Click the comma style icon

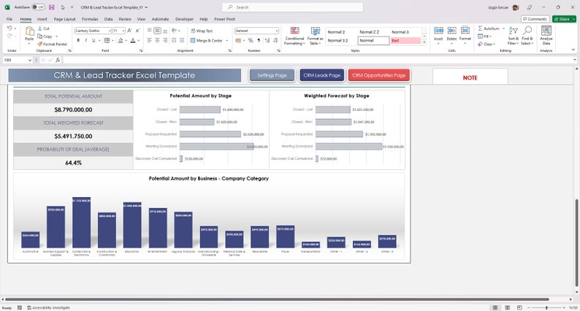259,40
